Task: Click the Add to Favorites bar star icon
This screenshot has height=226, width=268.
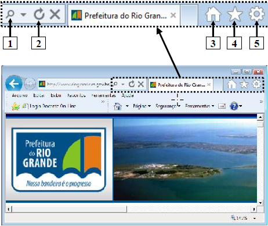Action: [x=16, y=106]
